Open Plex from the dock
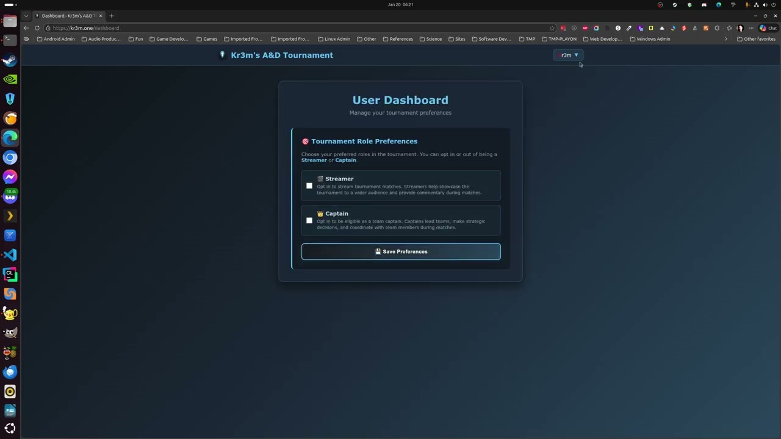 [x=10, y=216]
